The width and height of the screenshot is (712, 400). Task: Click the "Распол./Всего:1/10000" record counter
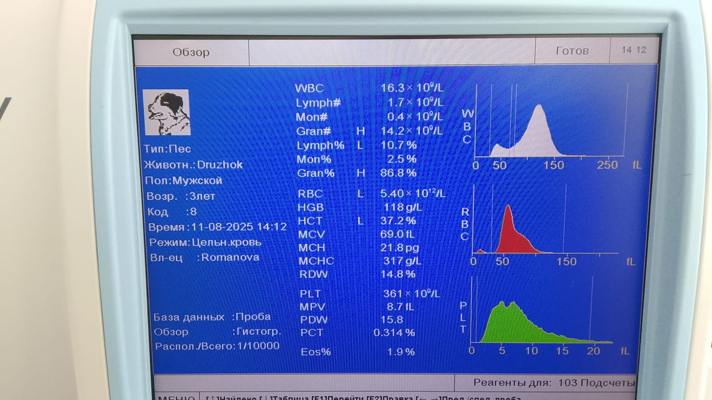coord(217,346)
